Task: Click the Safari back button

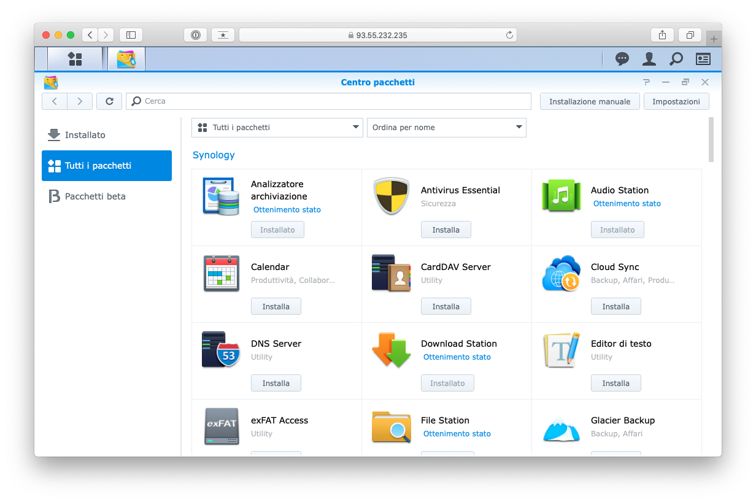Action: point(90,35)
